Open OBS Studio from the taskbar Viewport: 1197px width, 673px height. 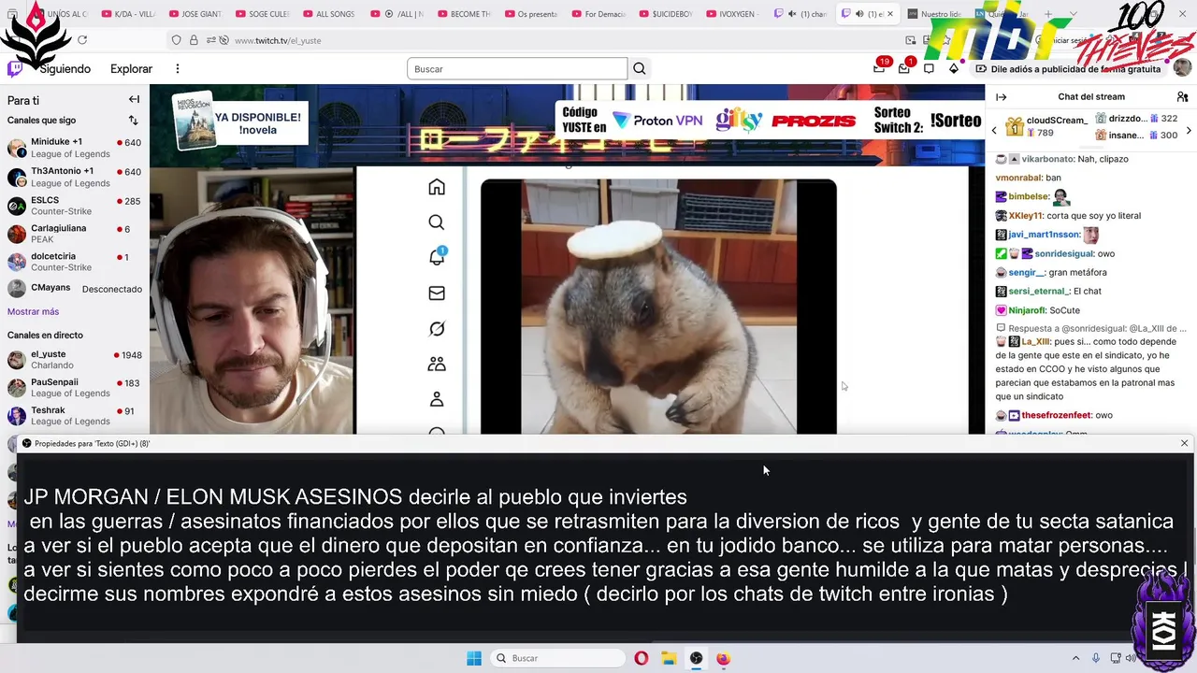(696, 658)
